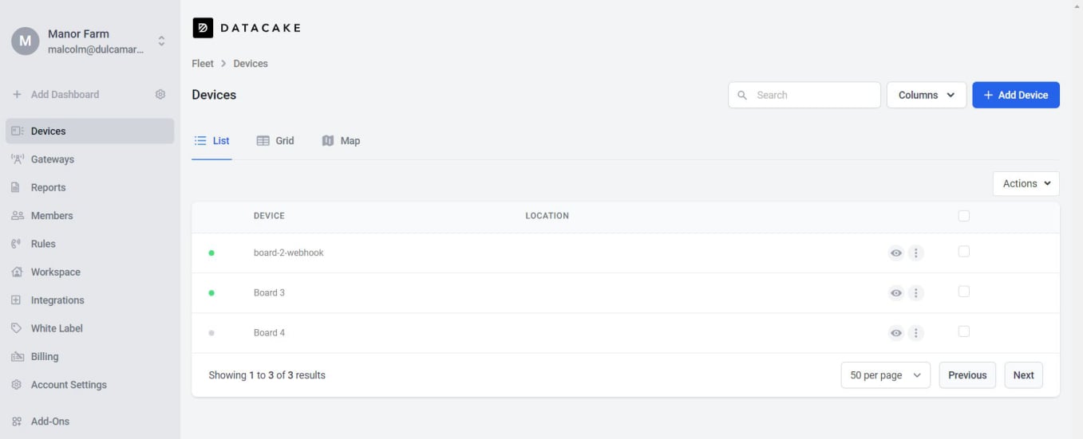Toggle the select-all devices checkbox
Screen dimensions: 1083x439
(963, 216)
